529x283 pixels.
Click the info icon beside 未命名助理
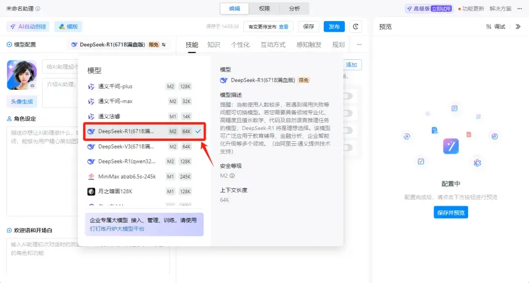tap(38, 8)
